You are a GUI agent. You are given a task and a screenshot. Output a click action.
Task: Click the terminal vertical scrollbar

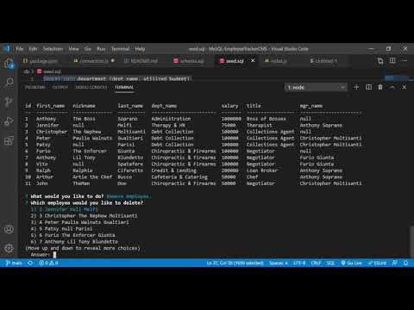[411, 241]
